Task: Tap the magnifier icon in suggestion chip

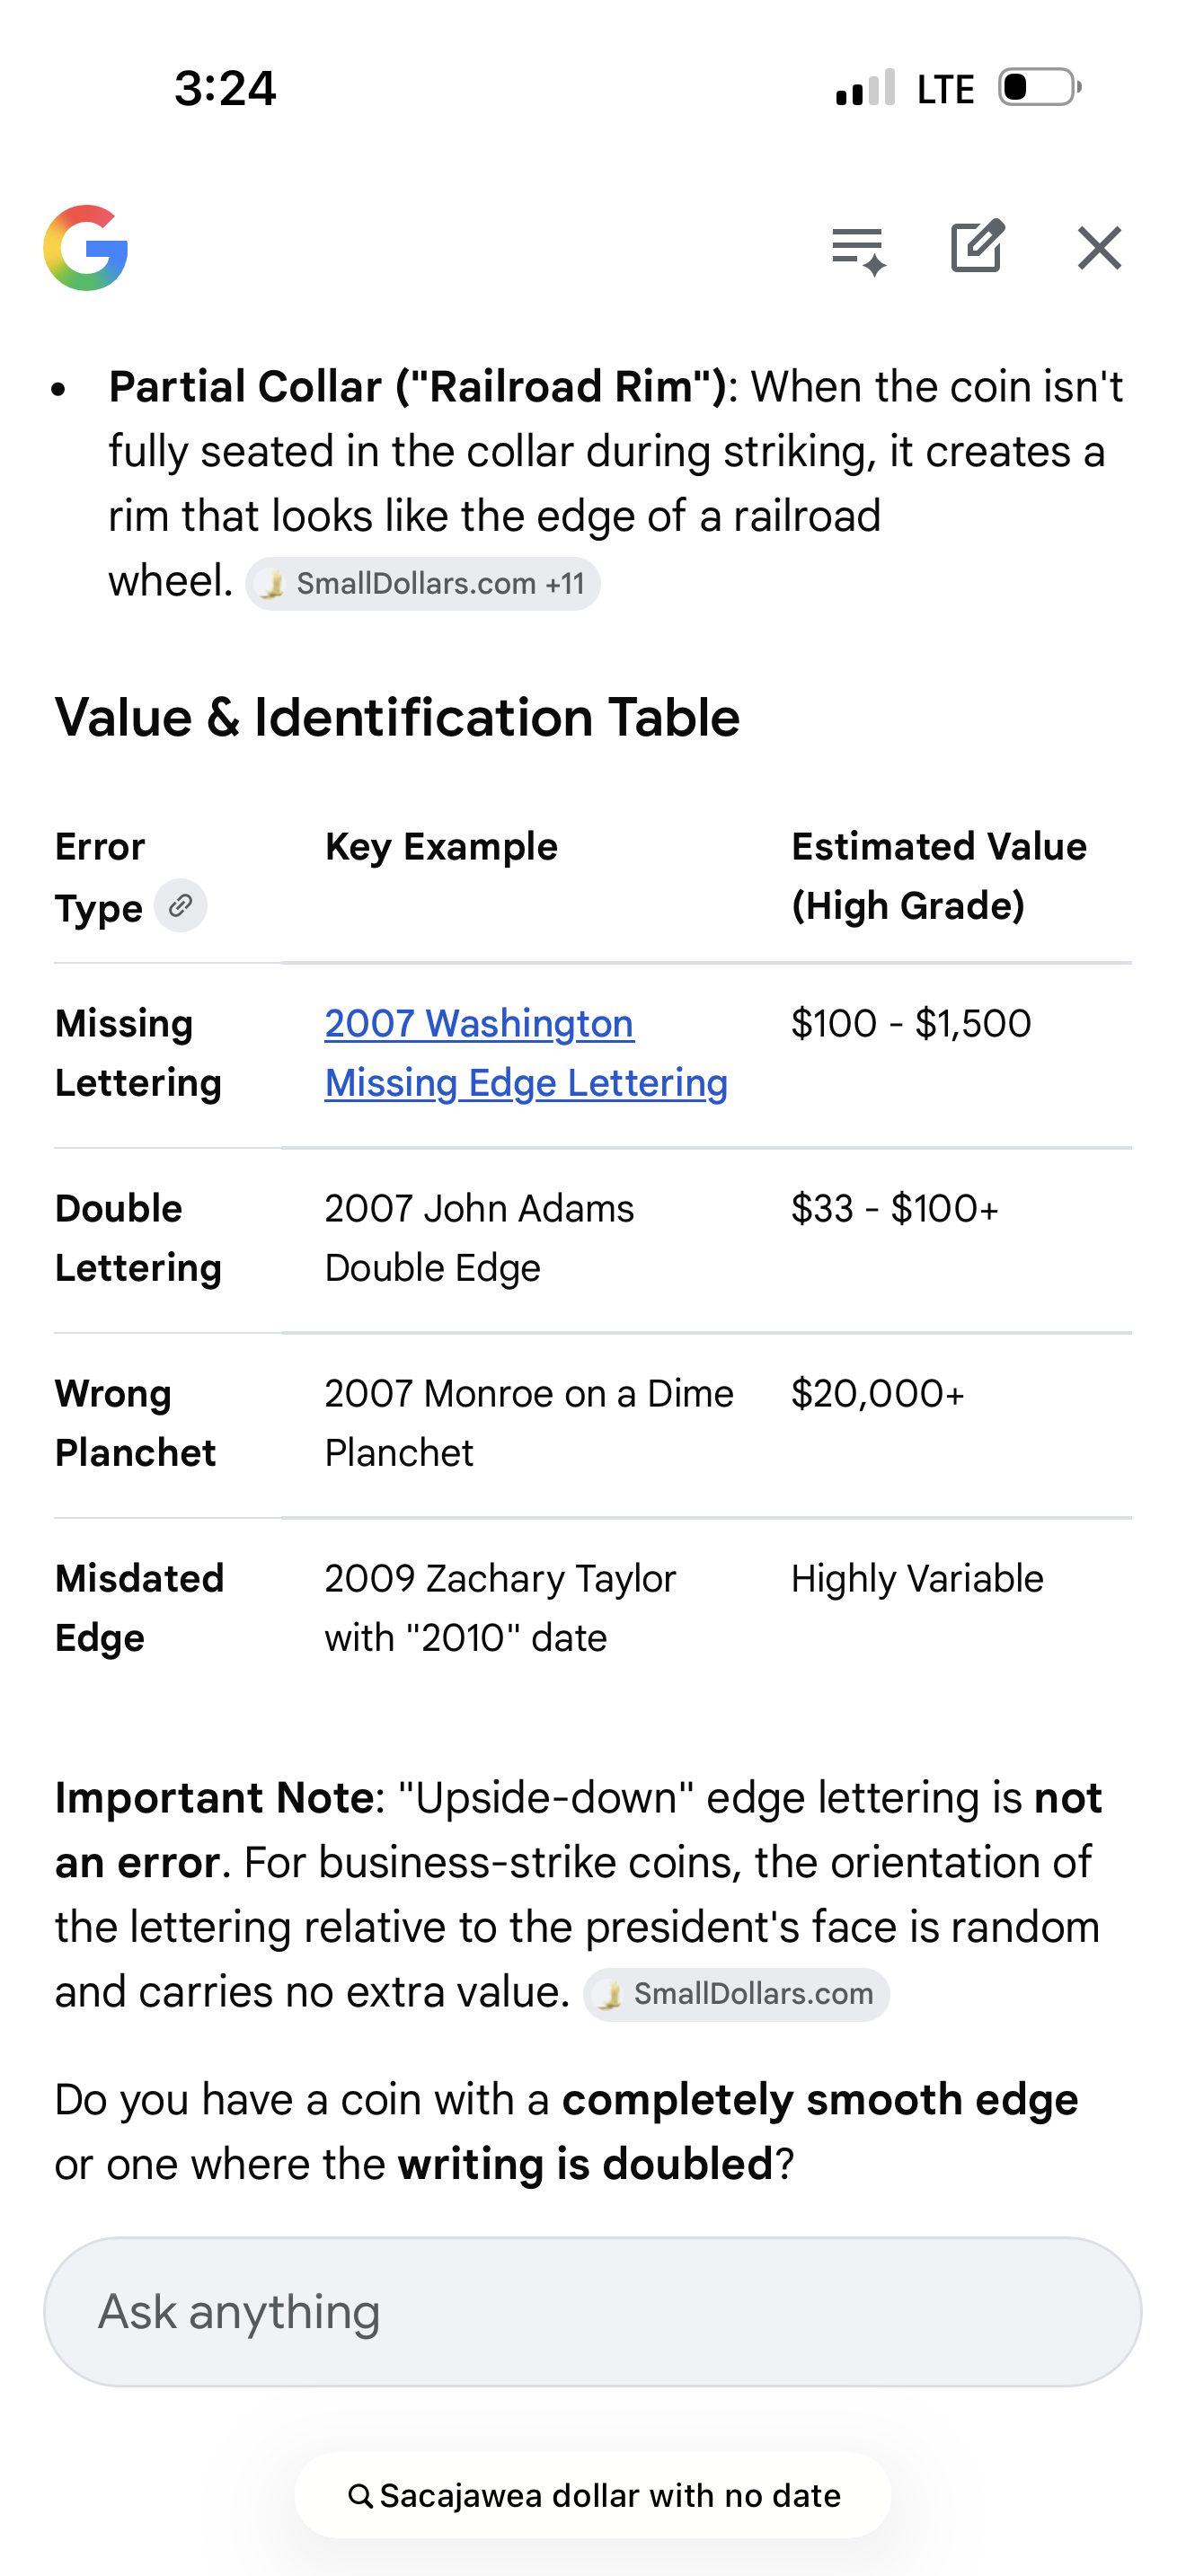Action: tap(360, 2496)
